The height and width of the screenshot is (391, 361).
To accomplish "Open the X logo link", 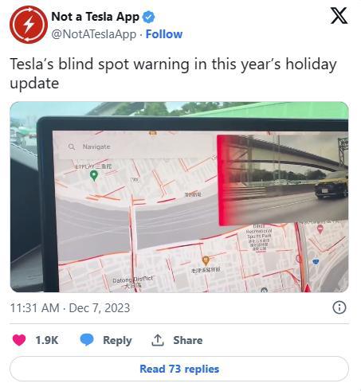I will [339, 16].
